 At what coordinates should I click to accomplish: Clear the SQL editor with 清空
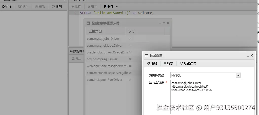pos(93,7)
